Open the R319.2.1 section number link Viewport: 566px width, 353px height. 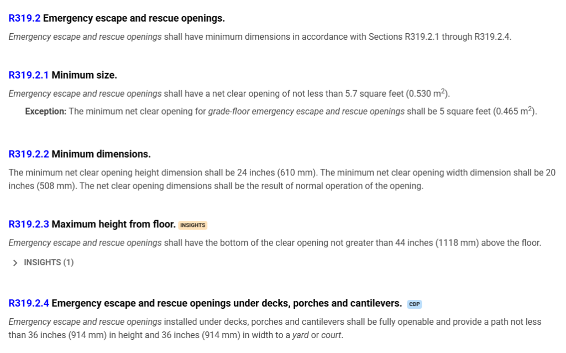pos(29,75)
